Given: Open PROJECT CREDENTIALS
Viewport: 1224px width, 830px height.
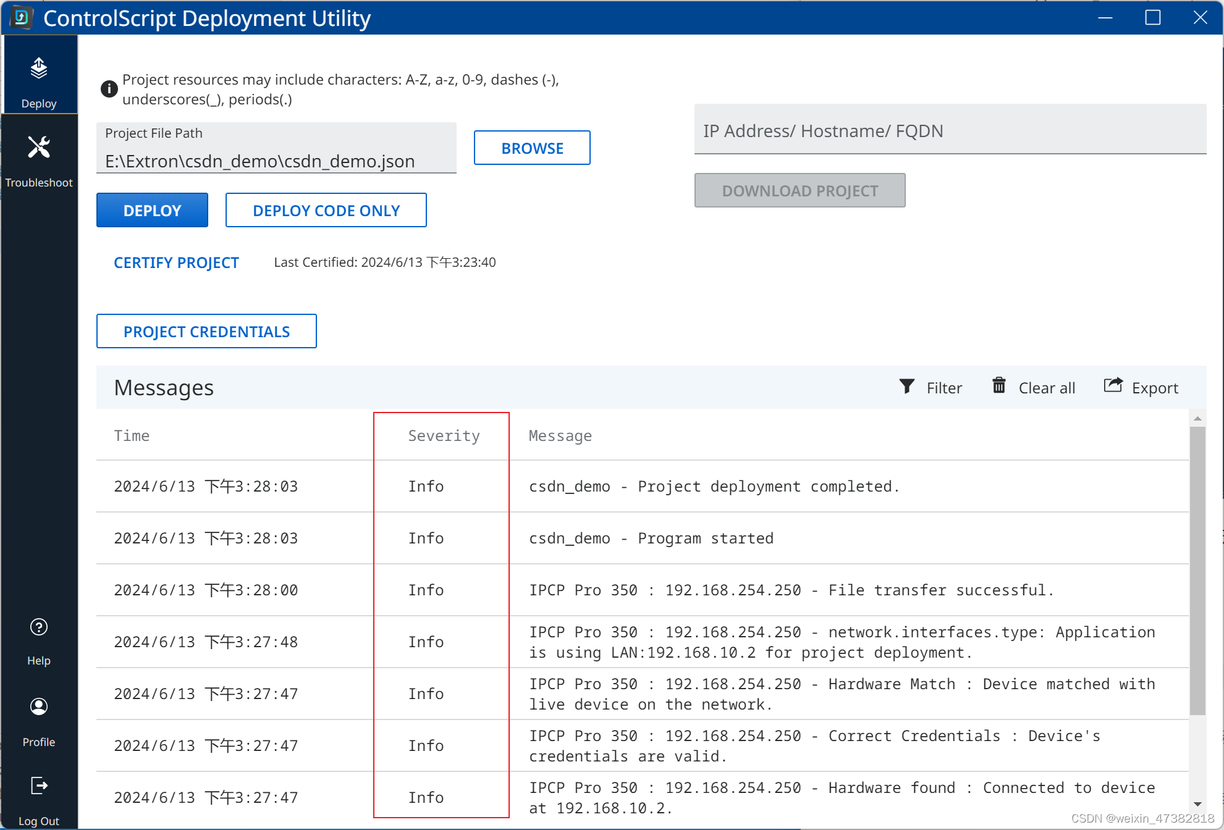Looking at the screenshot, I should [206, 332].
